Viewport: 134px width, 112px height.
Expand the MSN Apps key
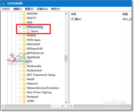click(x=20, y=40)
